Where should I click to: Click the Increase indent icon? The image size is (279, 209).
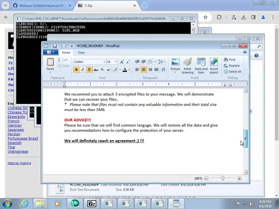pos(143,62)
